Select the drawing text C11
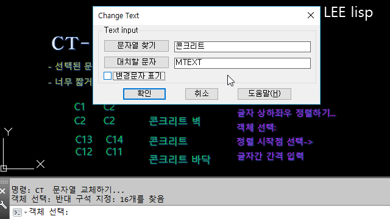The height and width of the screenshot is (219, 390). point(114,151)
